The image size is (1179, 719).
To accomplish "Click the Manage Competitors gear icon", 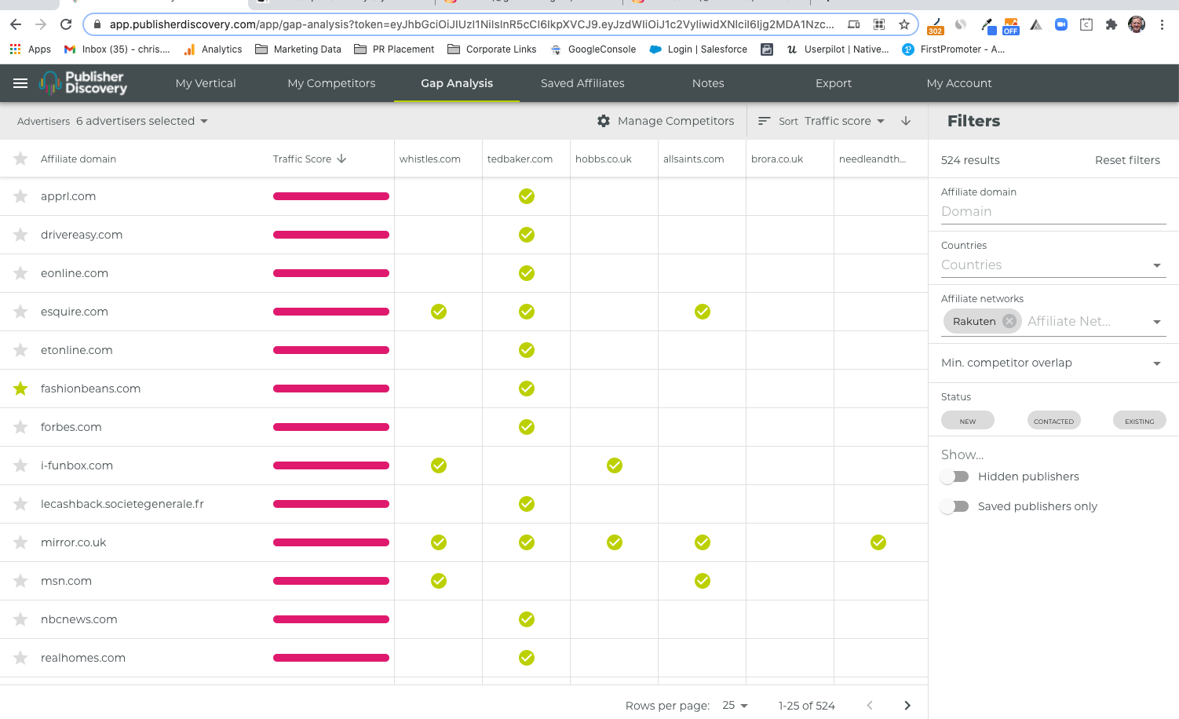I will 604,121.
